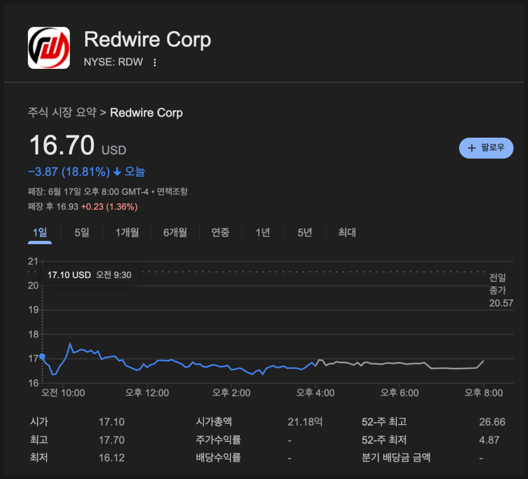The image size is (528, 479).
Task: Show the 6개월 chart range
Action: (x=175, y=233)
